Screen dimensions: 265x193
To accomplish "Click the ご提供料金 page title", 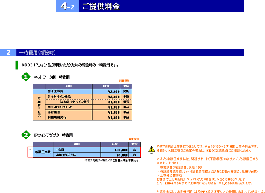I will [101, 6].
